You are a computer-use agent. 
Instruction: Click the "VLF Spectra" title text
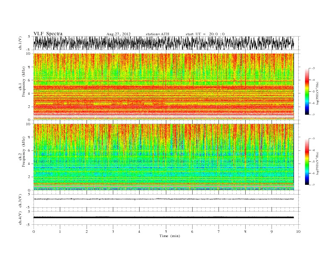(48, 34)
